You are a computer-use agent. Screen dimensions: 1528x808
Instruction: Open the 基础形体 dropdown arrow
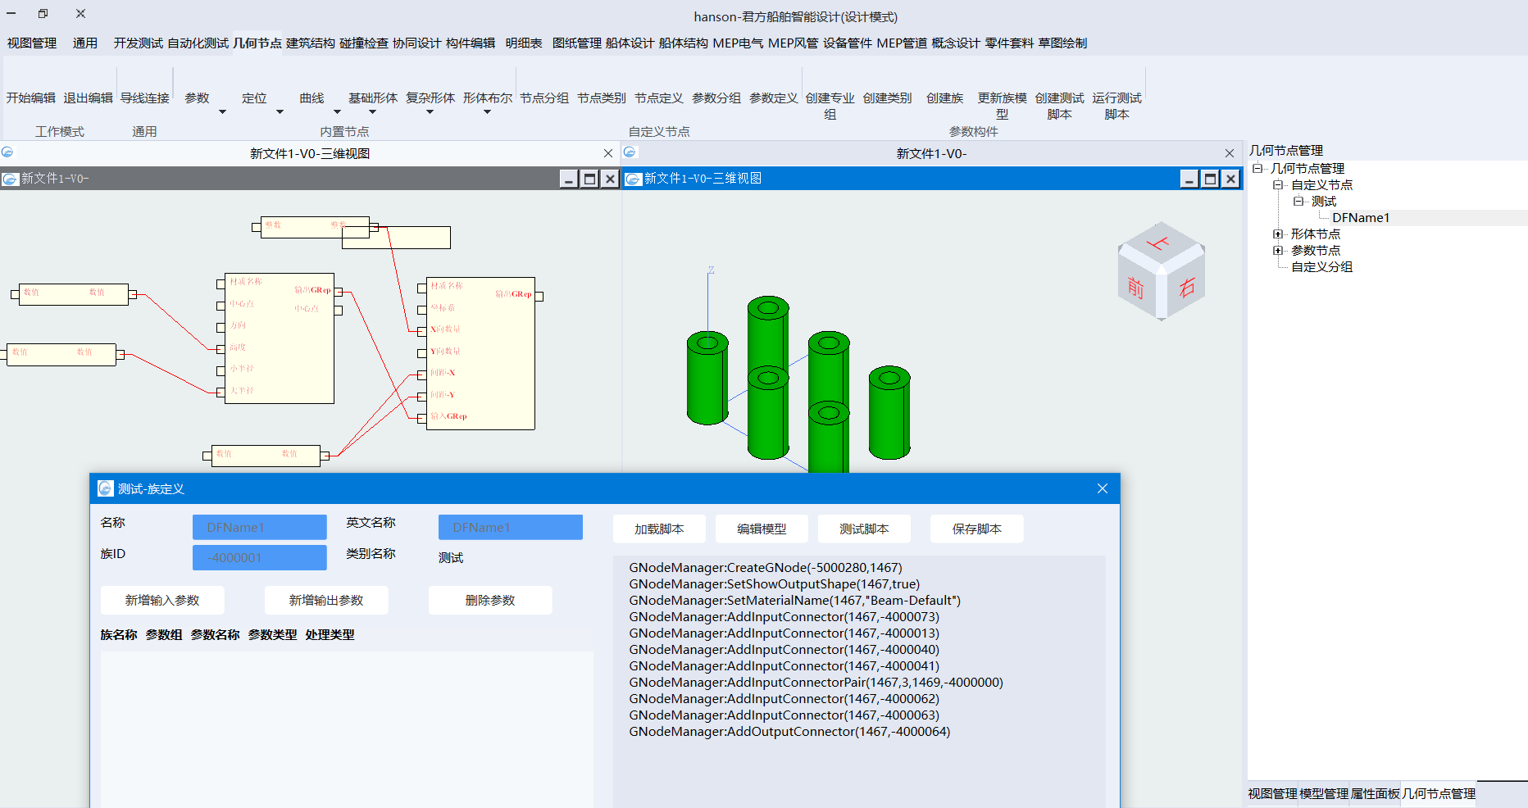372,112
